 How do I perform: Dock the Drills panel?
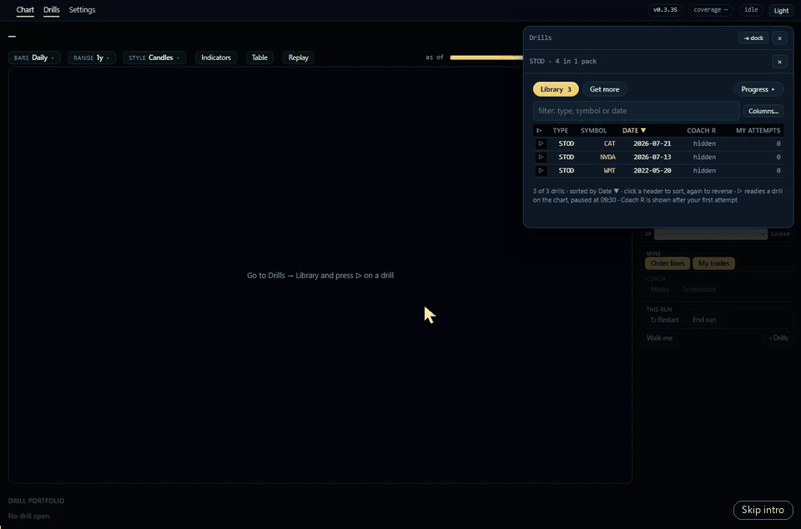[753, 38]
